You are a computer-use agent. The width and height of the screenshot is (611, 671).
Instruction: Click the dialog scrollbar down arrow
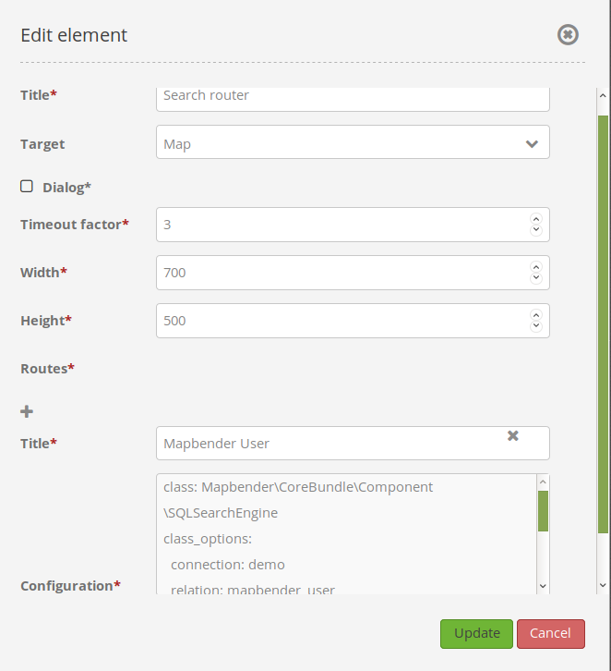click(x=603, y=585)
